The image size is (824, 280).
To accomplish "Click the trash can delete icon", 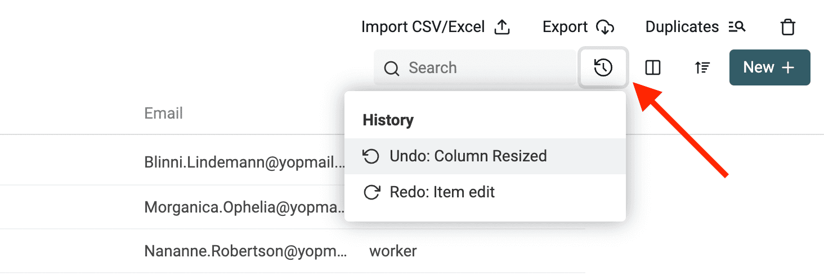I will point(788,27).
